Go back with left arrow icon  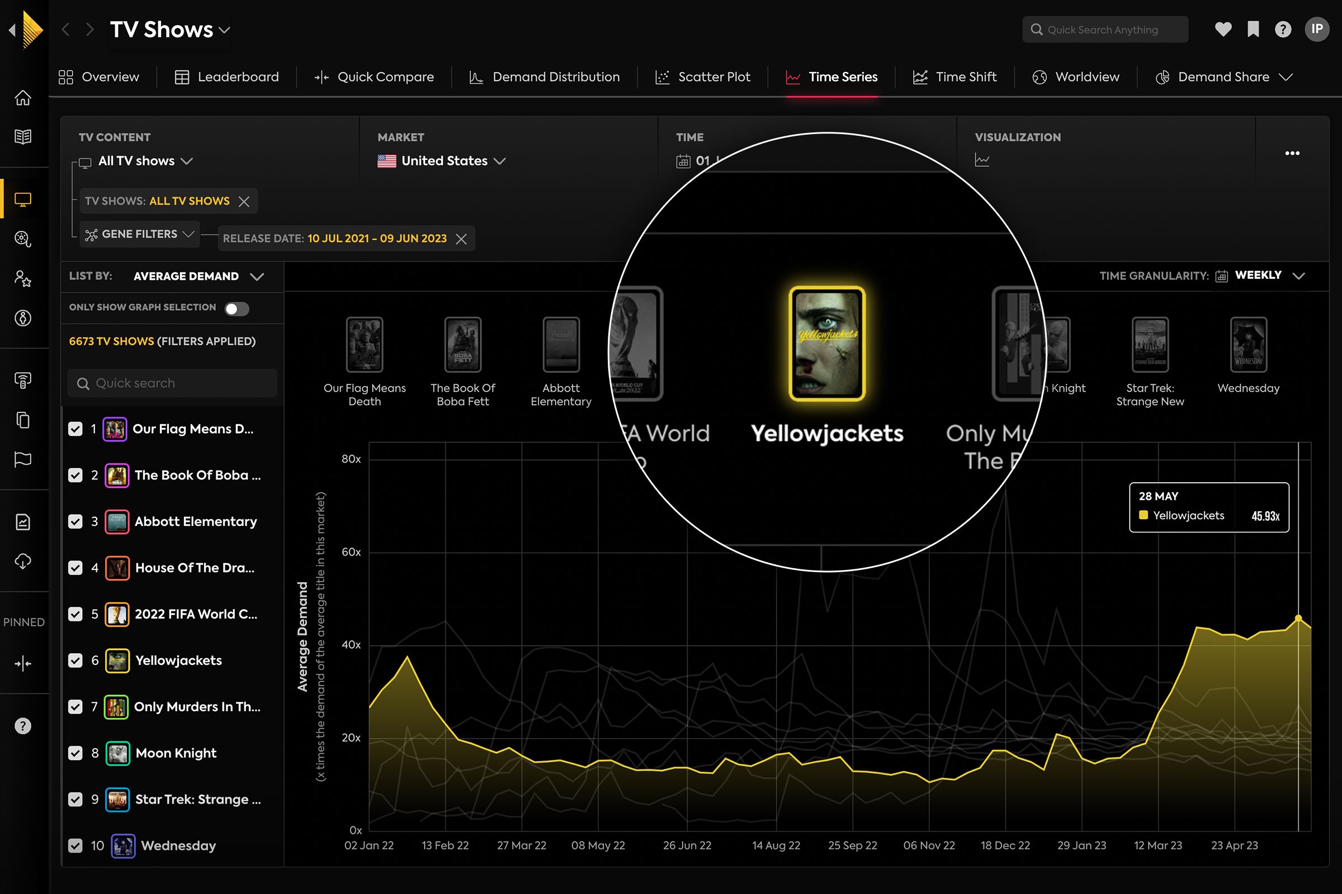point(65,30)
